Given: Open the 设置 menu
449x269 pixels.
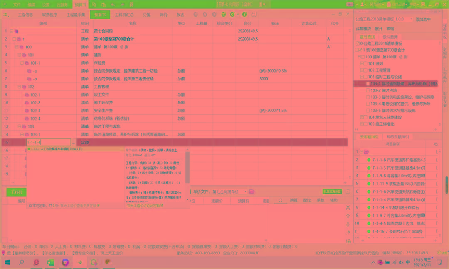Looking at the screenshot, I should pos(46,5).
